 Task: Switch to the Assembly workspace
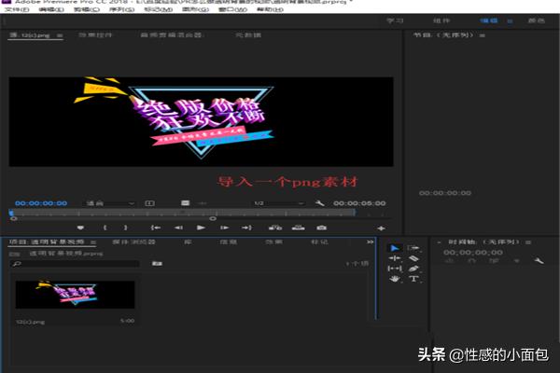pyautogui.click(x=441, y=21)
